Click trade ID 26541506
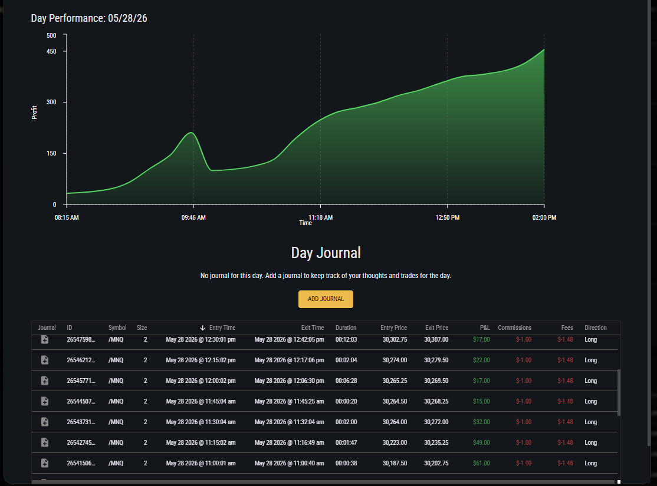This screenshot has width=657, height=486. point(81,463)
